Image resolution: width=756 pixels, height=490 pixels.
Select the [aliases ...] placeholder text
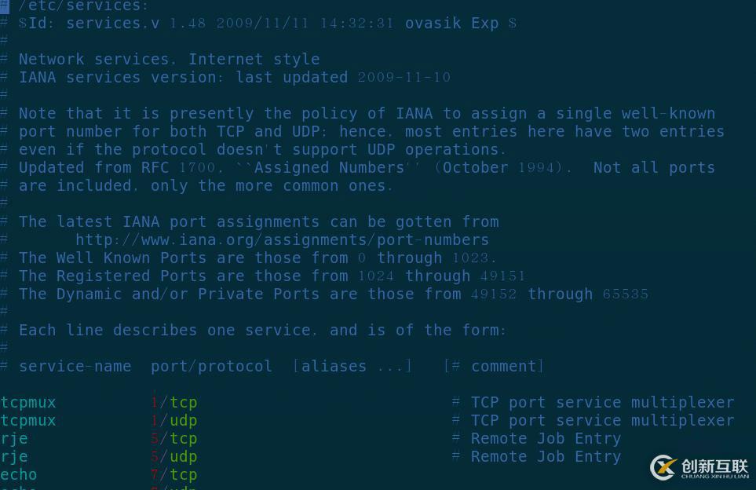352,367
